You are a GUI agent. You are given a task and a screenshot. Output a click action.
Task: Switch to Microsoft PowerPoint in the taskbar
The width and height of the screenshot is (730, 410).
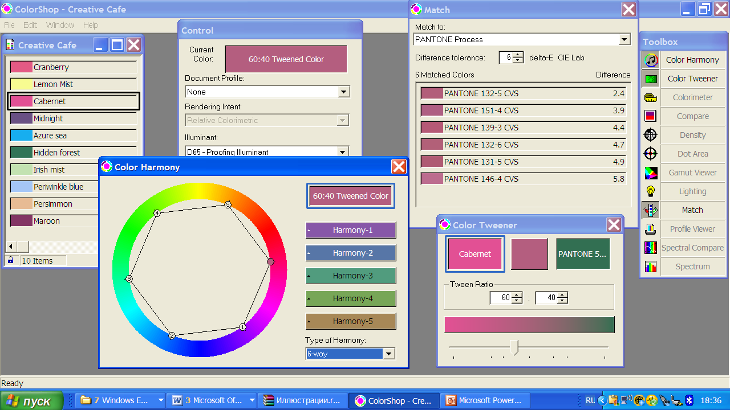point(485,400)
